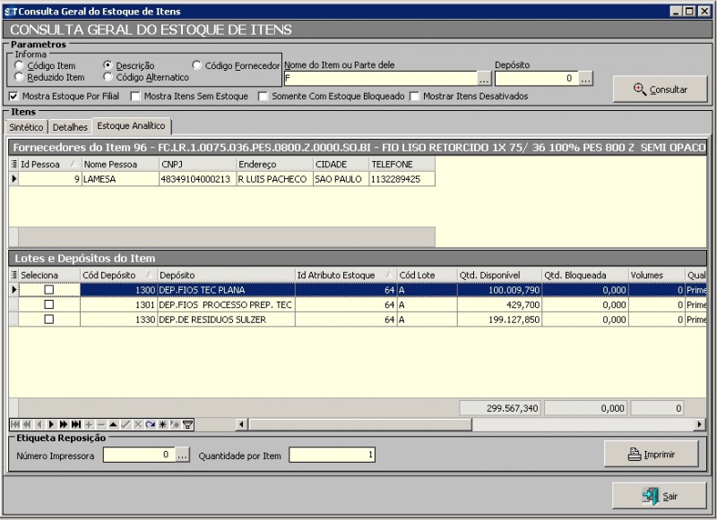Click the next page double-arrow icon
Viewport: 717px width, 520px height.
coord(64,424)
